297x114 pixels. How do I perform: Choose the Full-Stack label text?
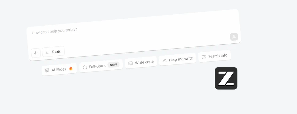tap(97, 66)
